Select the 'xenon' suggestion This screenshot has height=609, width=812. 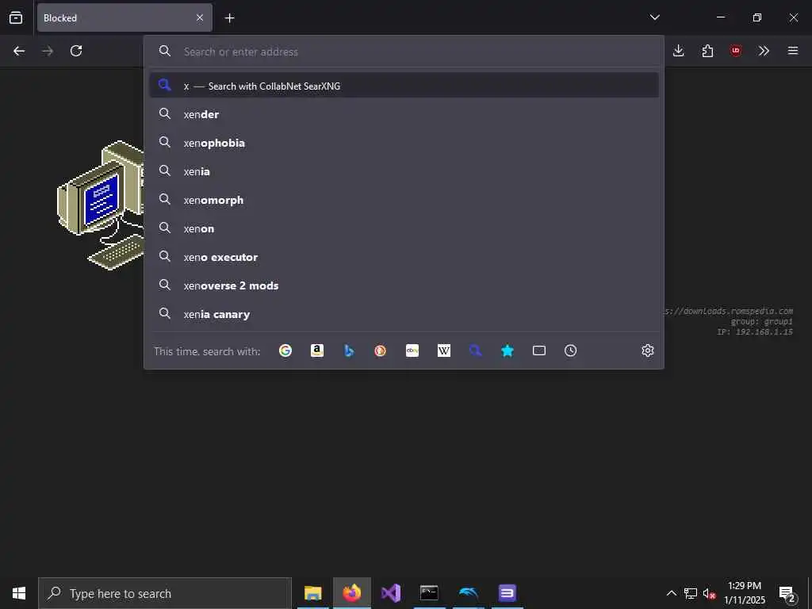tap(404, 228)
